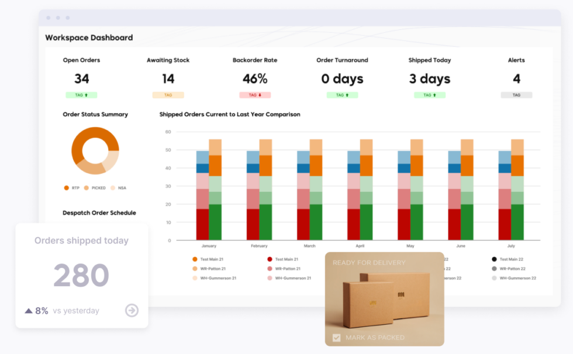Screen dimensions: 573x354
Task: Click the PICKED legend dot
Action: 86,188
